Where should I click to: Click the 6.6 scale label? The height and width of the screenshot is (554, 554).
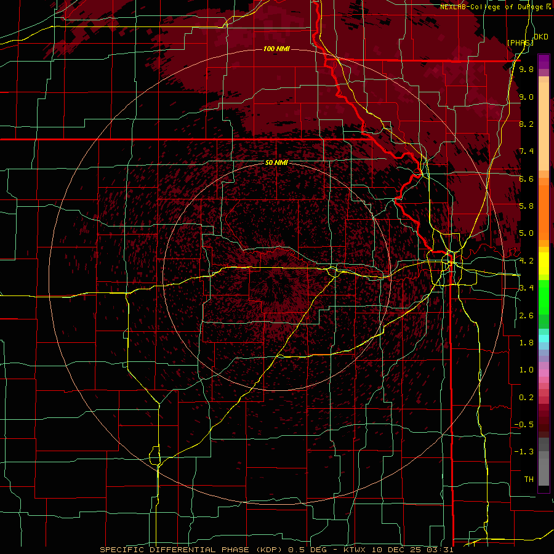pos(526,179)
